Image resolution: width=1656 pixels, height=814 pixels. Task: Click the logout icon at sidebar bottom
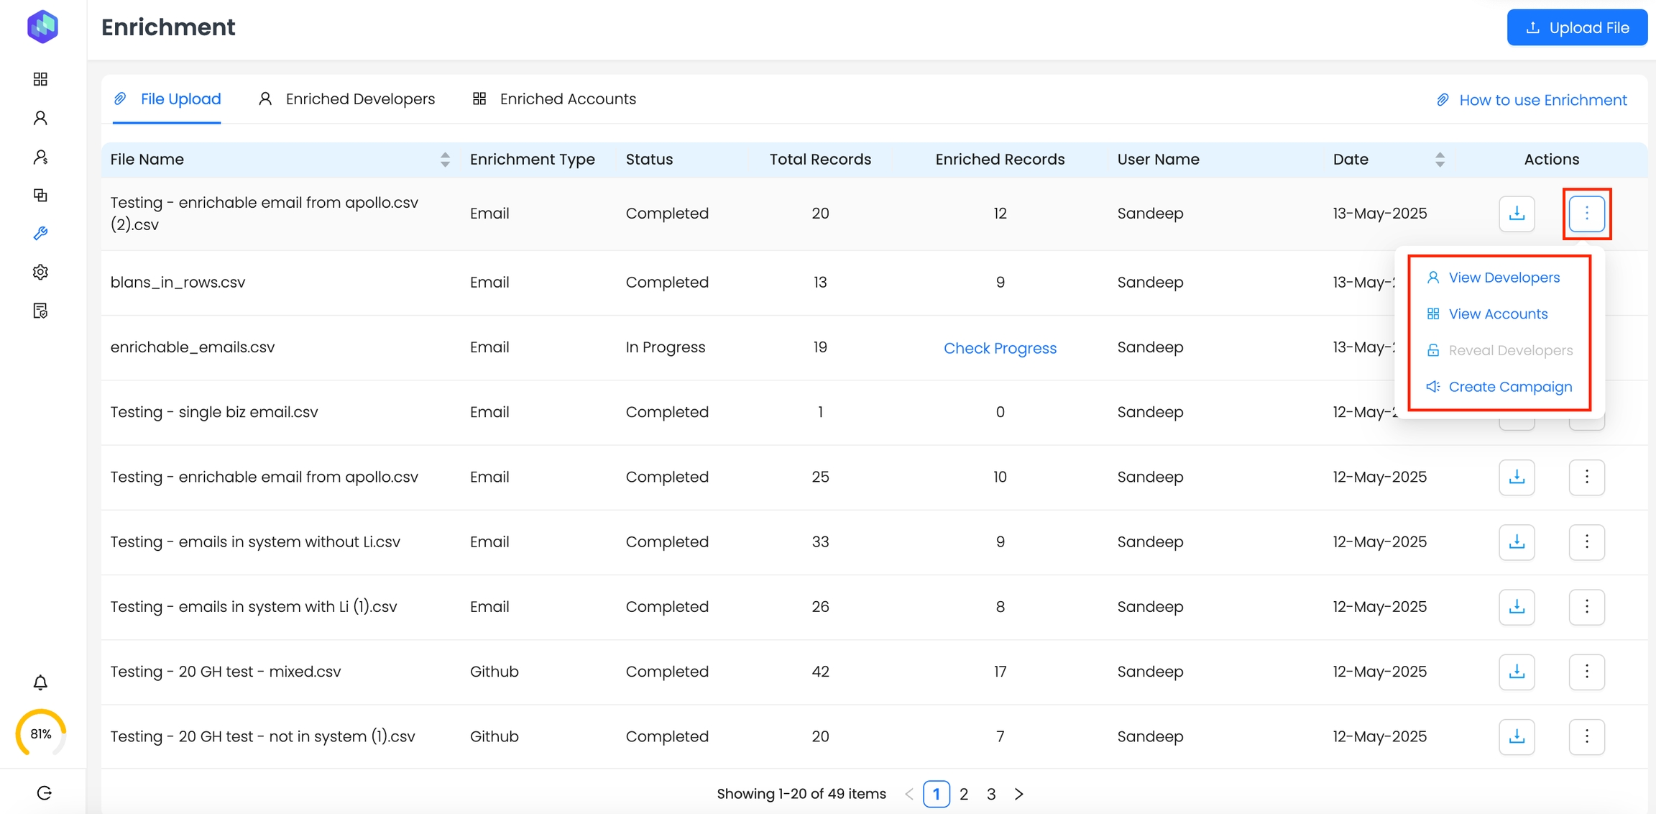44,793
